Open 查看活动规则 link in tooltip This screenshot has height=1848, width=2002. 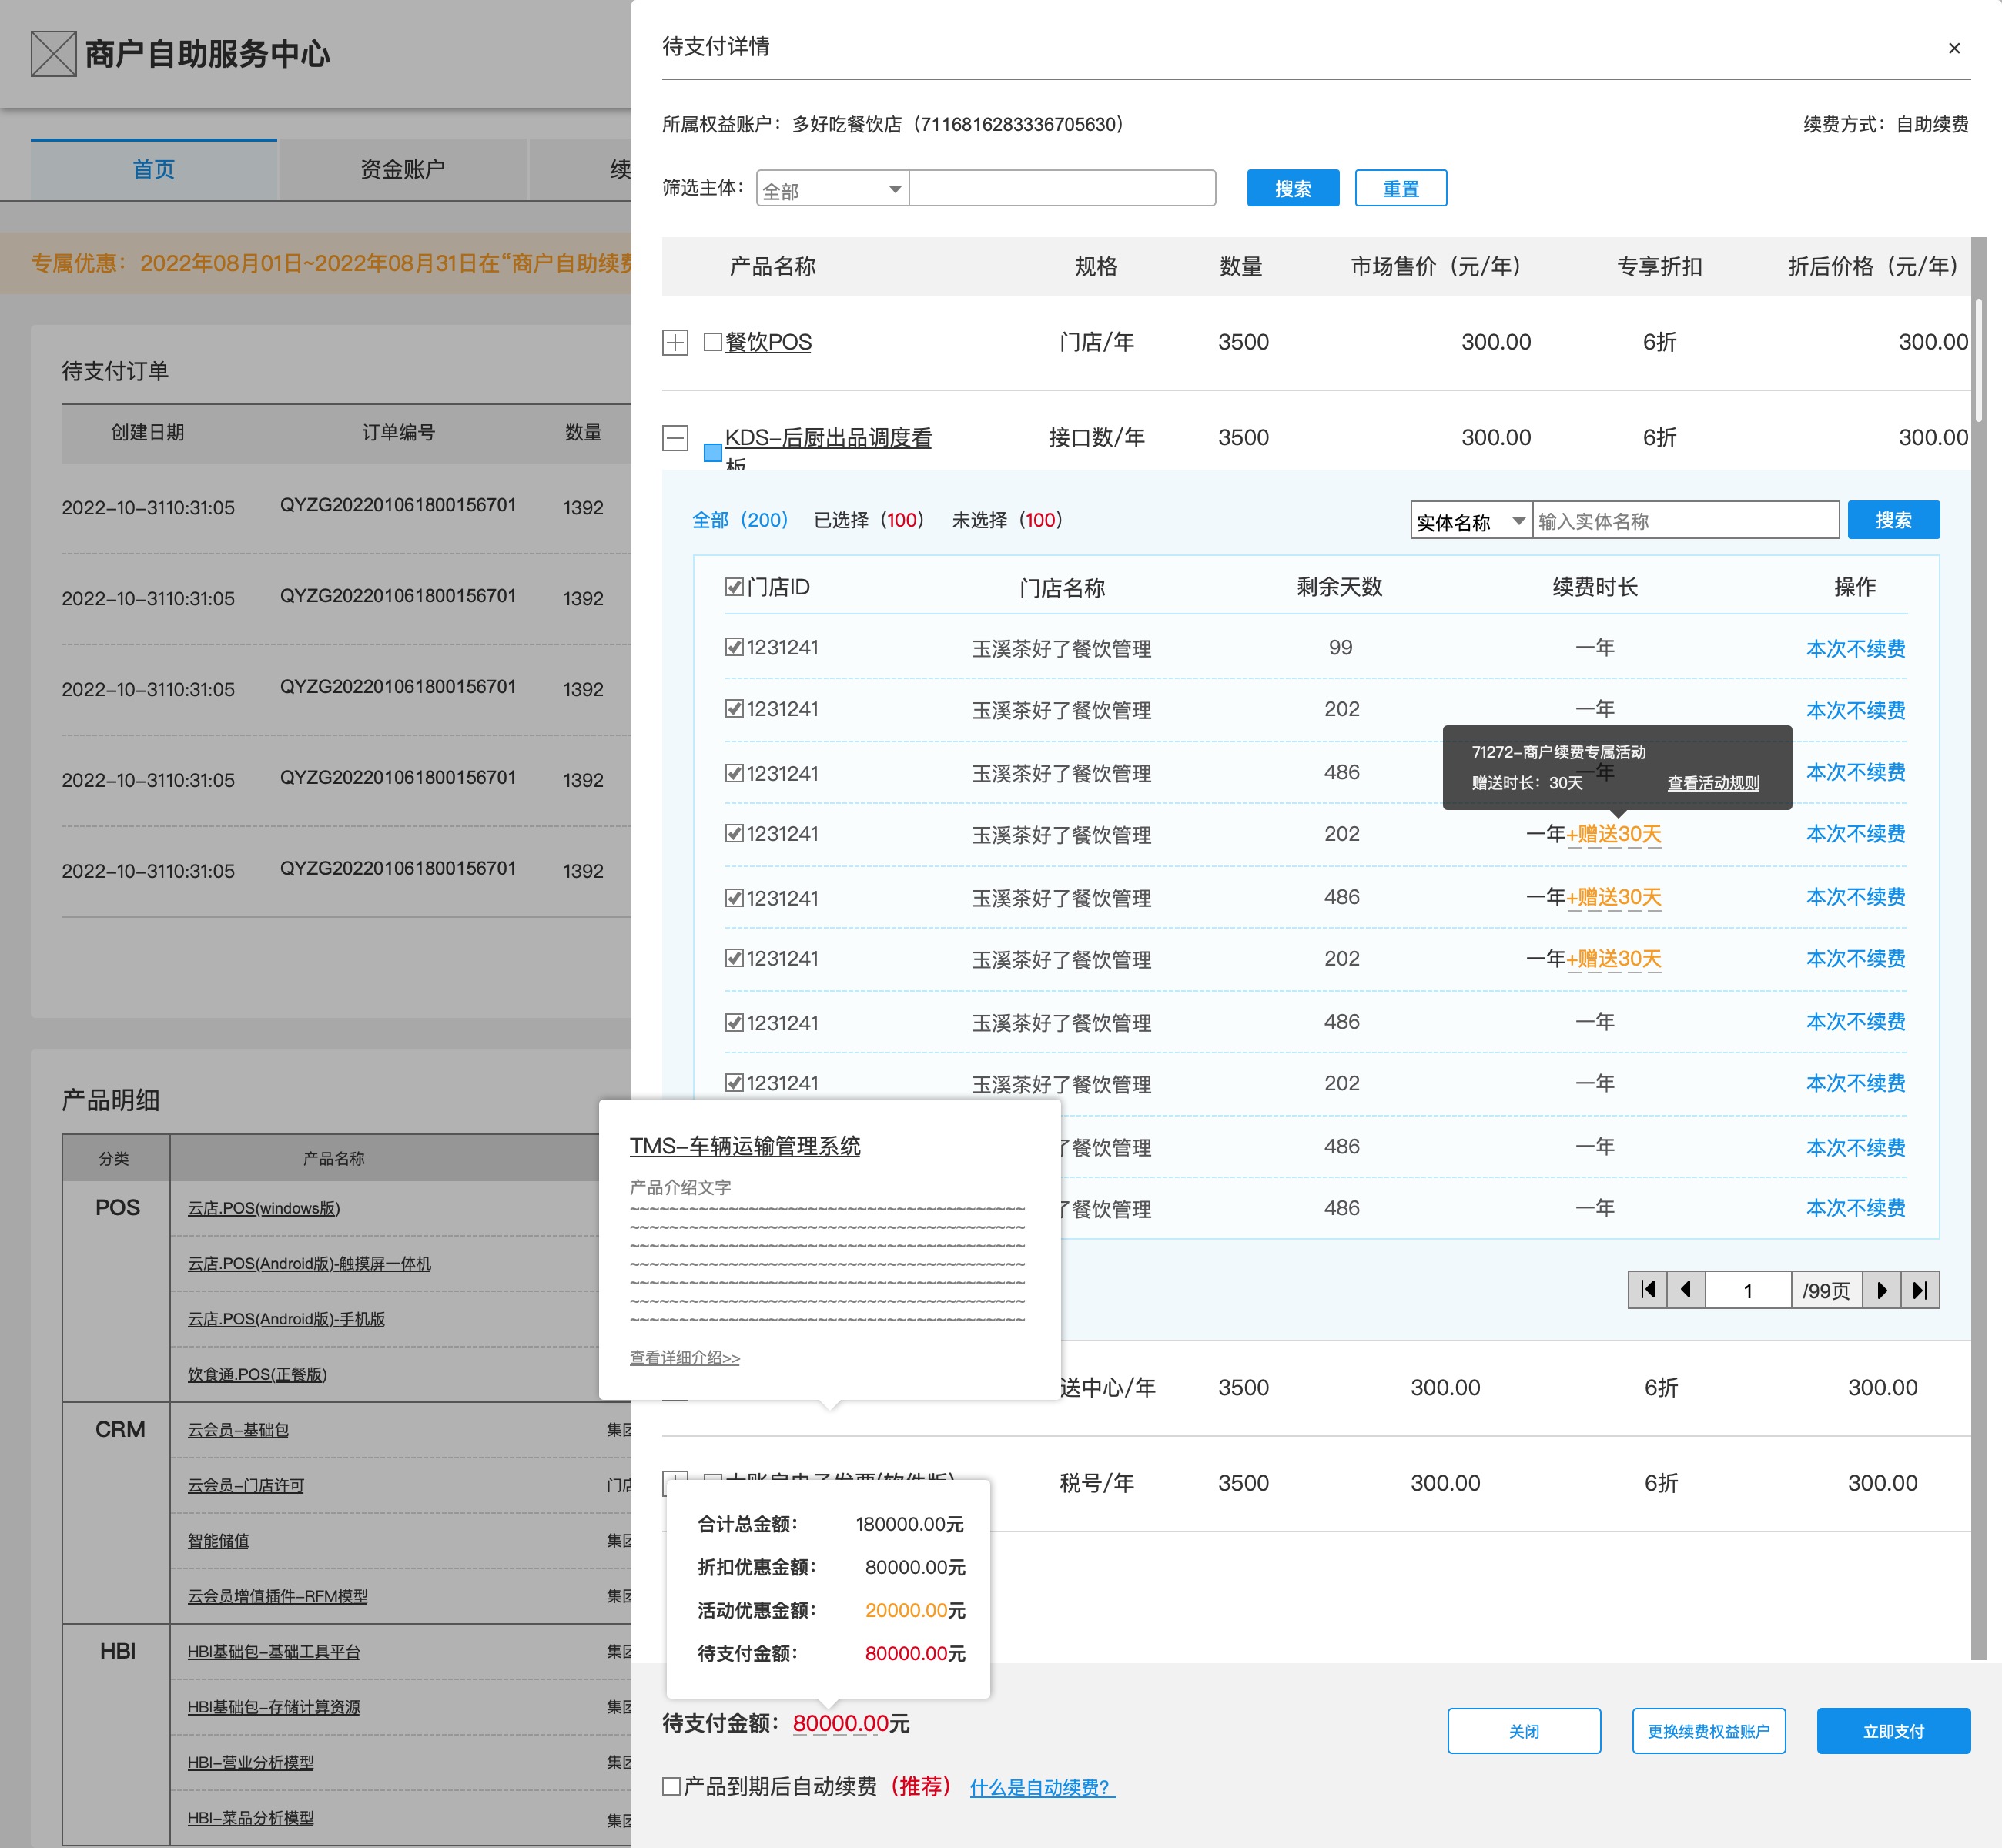(1713, 783)
